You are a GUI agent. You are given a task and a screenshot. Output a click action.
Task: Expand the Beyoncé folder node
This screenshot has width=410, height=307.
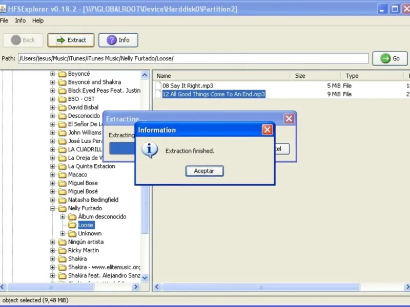[x=53, y=74]
